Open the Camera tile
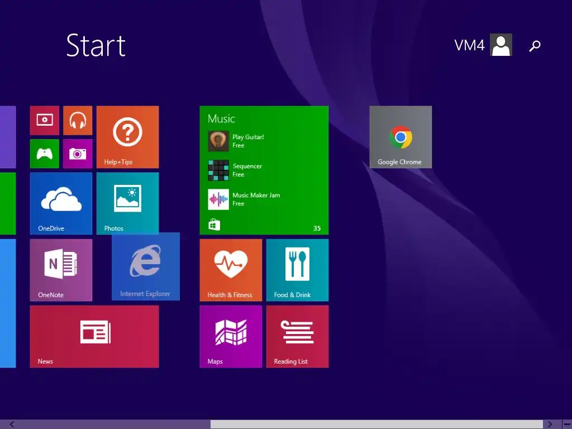 (x=78, y=154)
